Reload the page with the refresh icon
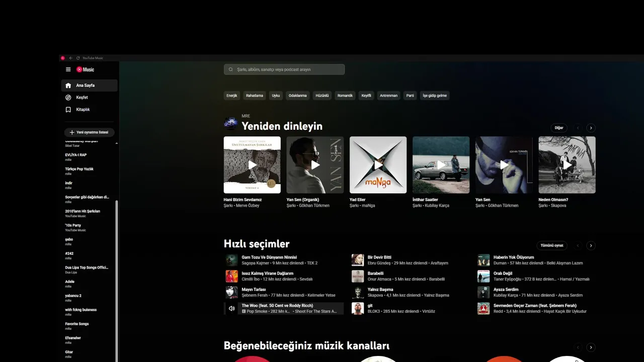The image size is (644, 362). coord(78,58)
